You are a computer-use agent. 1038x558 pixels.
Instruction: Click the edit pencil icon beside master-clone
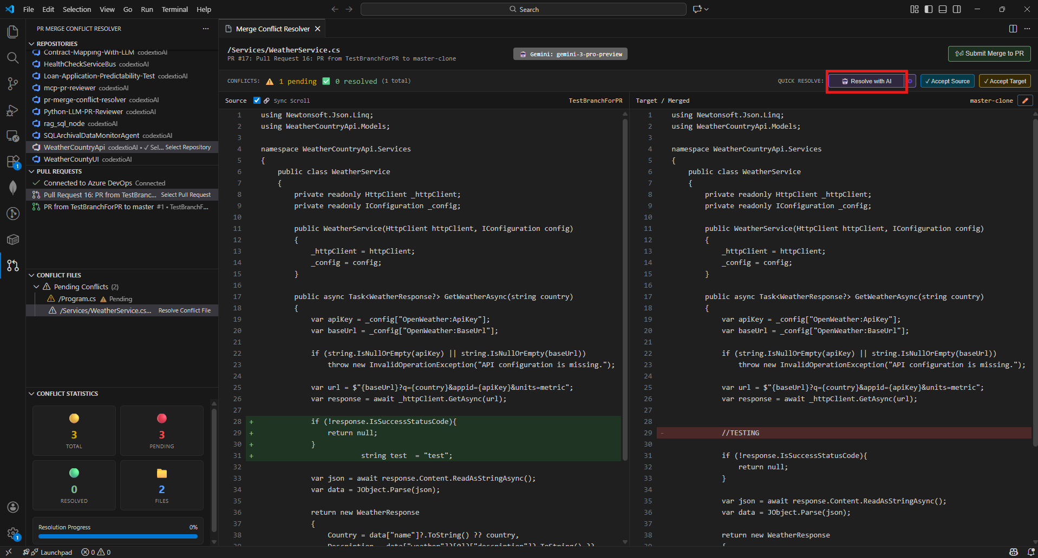click(x=1025, y=101)
